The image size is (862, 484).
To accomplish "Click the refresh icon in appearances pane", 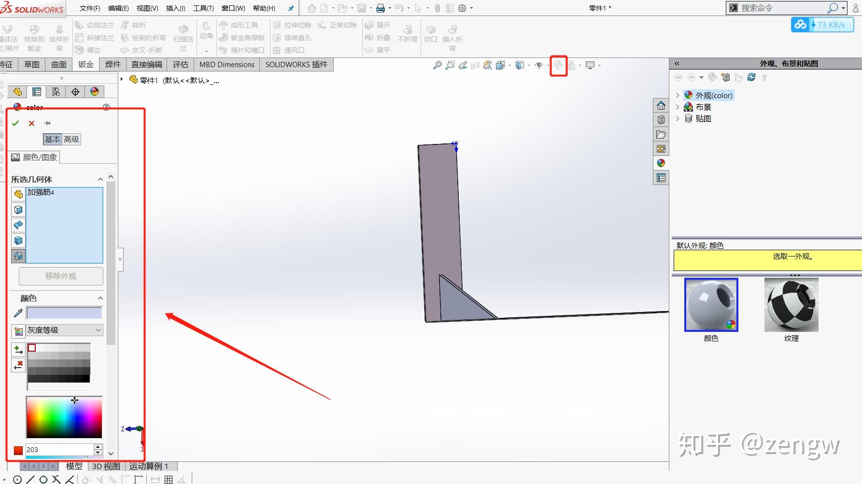I will [x=751, y=77].
